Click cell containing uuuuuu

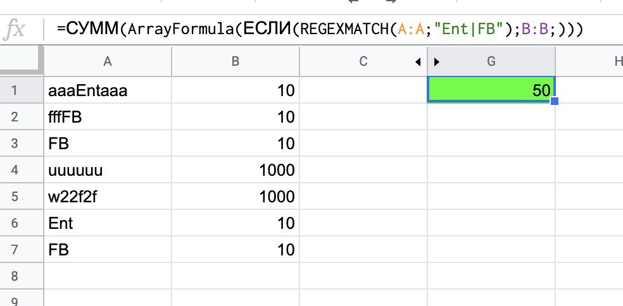[107, 170]
